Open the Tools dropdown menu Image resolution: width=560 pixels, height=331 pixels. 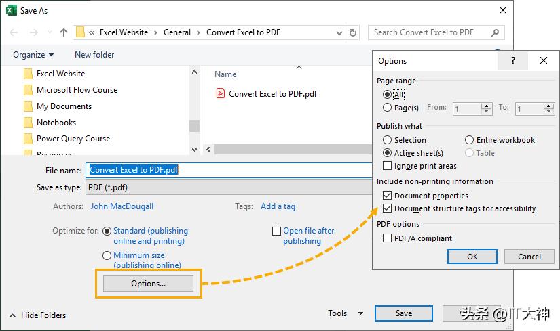coord(345,313)
